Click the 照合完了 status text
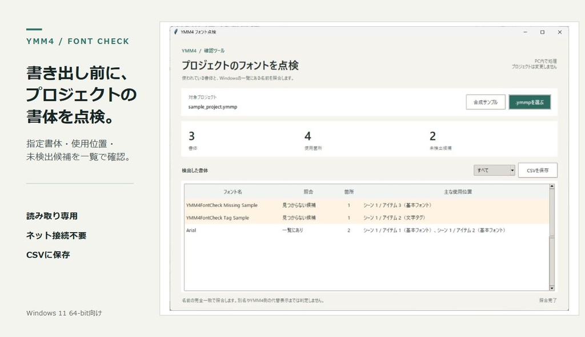 pyautogui.click(x=548, y=300)
